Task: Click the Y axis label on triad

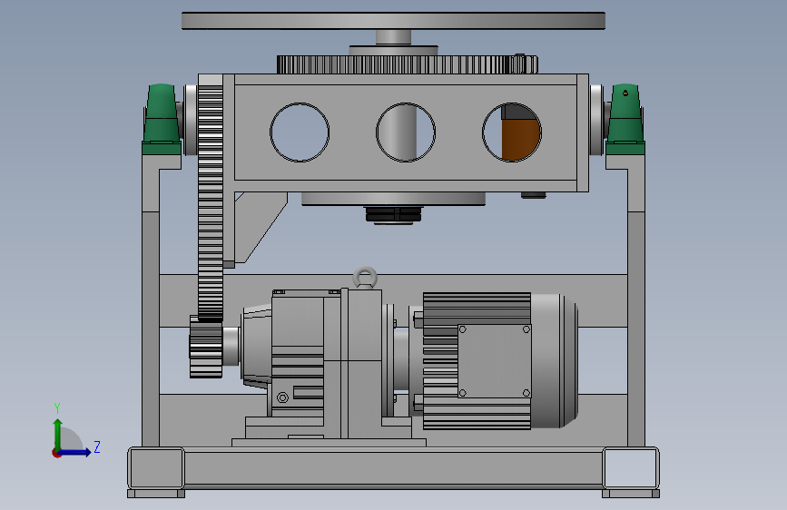Action: (x=57, y=408)
